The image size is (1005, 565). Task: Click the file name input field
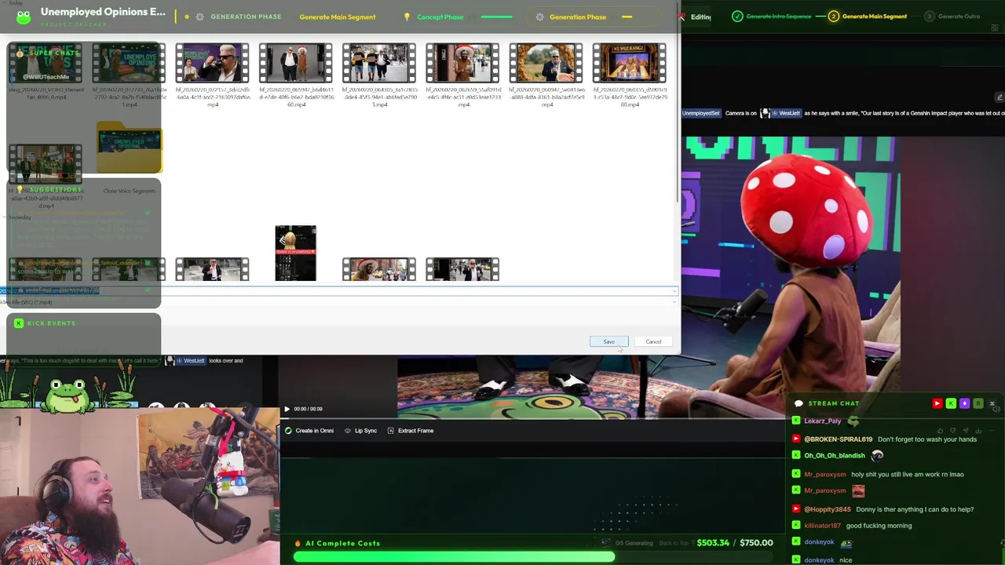338,291
